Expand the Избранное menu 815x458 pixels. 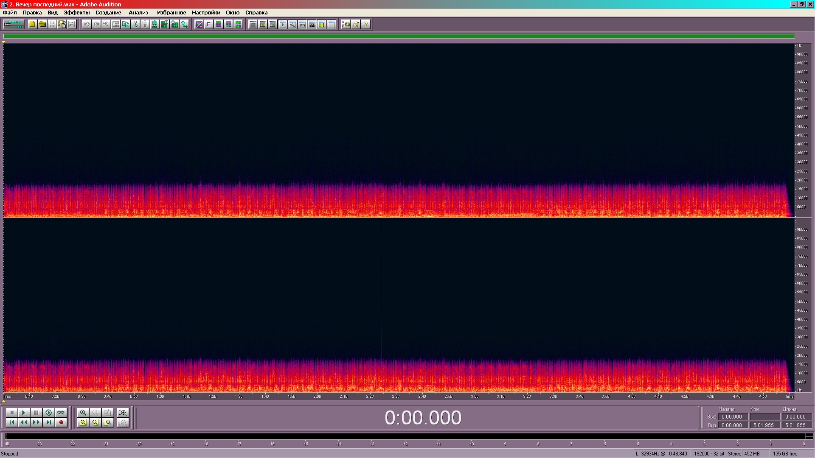click(x=171, y=13)
